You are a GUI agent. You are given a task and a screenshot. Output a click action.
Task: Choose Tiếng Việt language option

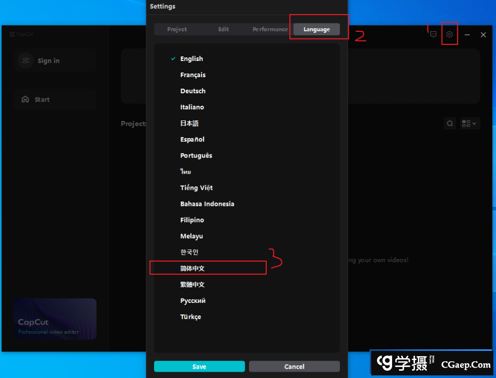(195, 188)
